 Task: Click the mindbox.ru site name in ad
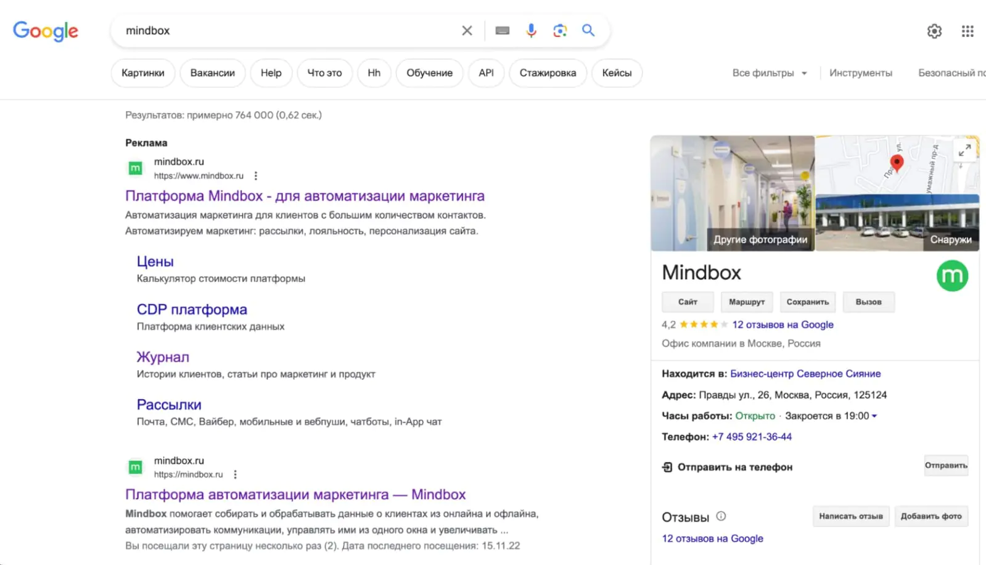pos(179,162)
